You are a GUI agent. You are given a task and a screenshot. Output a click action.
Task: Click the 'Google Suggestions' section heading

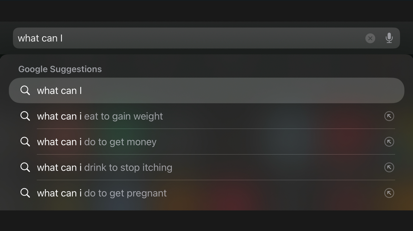click(60, 69)
